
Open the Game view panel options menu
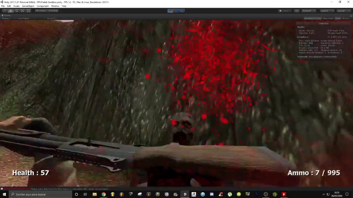[x=351, y=15]
